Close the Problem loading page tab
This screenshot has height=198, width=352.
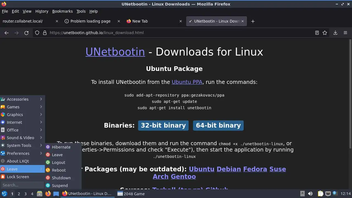(x=119, y=21)
